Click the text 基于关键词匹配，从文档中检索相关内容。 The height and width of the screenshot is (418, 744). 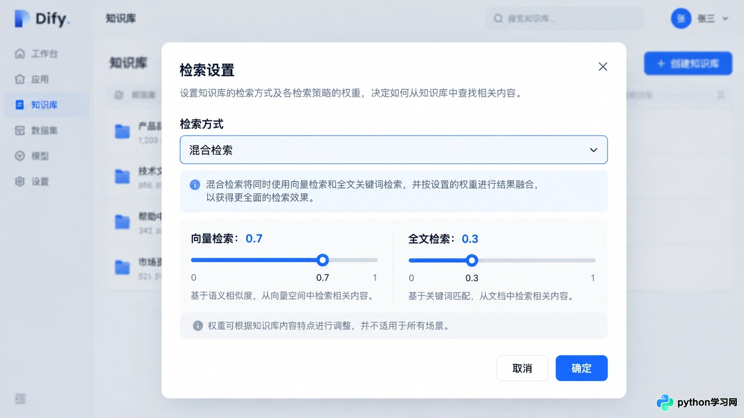pos(491,296)
